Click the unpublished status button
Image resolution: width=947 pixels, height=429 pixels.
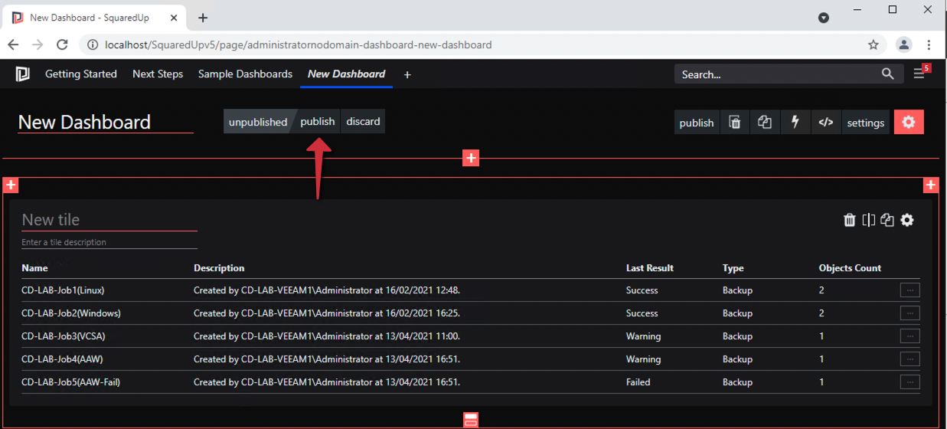[257, 122]
